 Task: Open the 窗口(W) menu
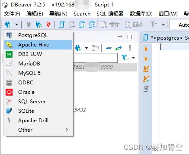pos(168,14)
